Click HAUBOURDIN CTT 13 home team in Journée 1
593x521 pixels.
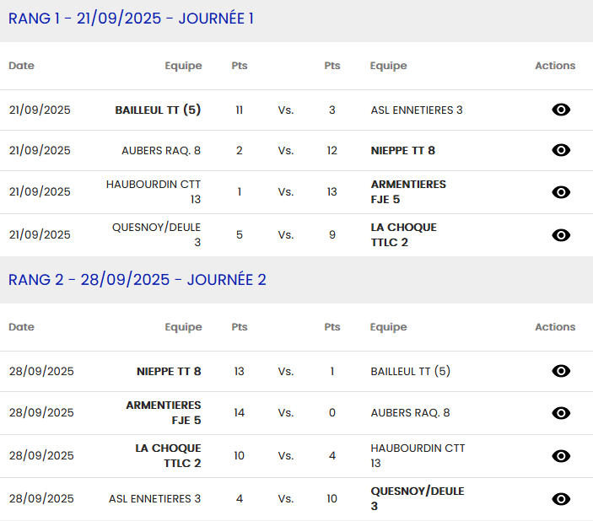[154, 191]
